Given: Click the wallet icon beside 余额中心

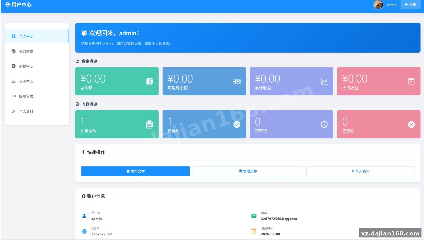Looking at the screenshot, I should [14, 66].
